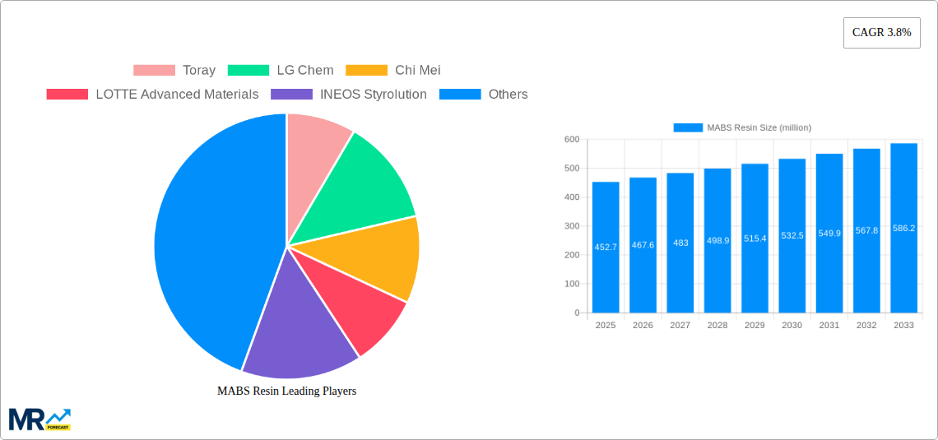The image size is (938, 440).
Task: Click the 300 y-axis label
Action: click(x=572, y=226)
